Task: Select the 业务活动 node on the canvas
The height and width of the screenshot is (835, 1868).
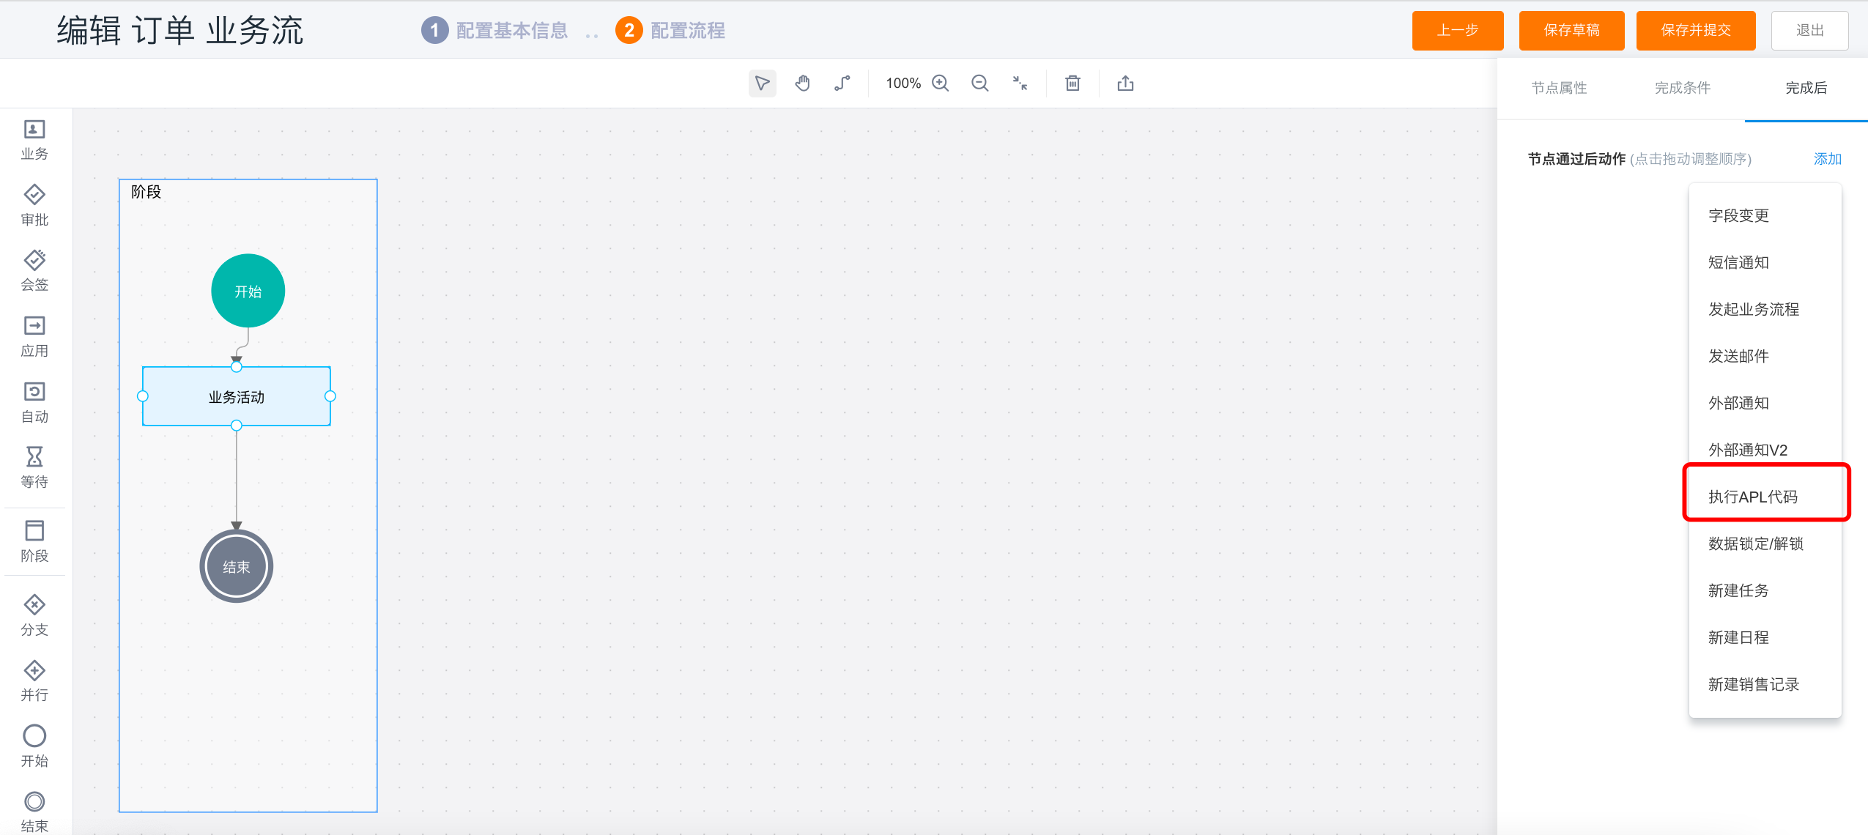Action: [236, 396]
